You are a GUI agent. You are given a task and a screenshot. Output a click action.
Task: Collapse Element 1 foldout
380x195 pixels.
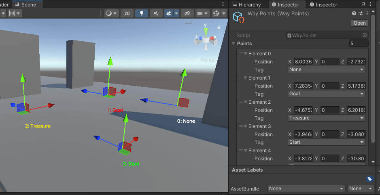click(246, 78)
